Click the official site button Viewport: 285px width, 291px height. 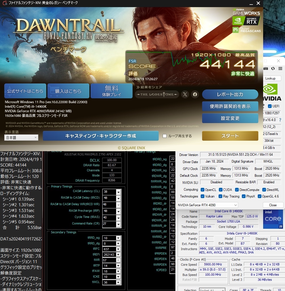(x=25, y=91)
